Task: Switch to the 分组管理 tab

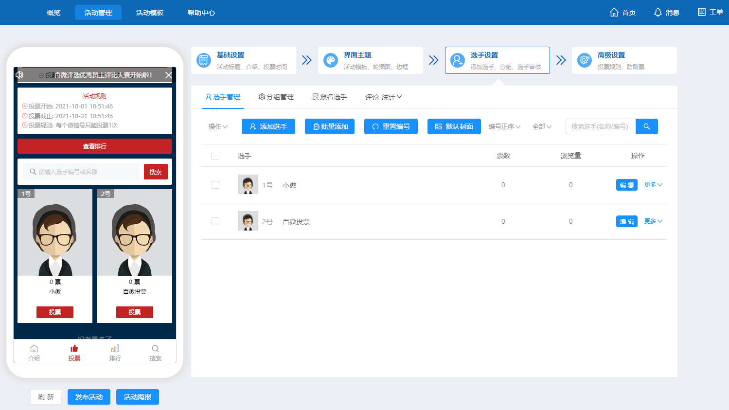Action: [276, 97]
